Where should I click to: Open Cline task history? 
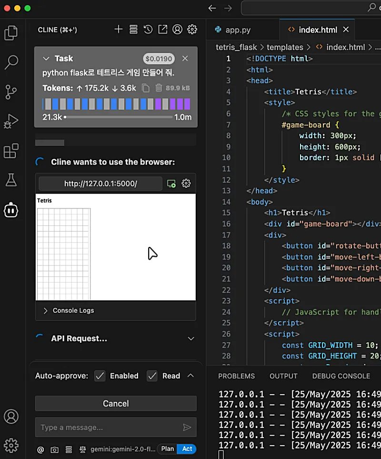tap(148, 29)
